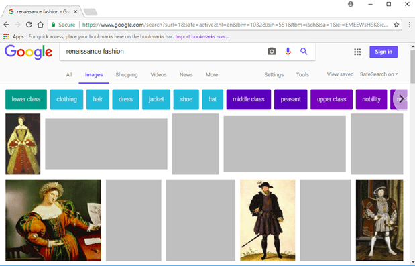Close the renaissance fashion tab
Screen dimensions: 415x266
click(76, 11)
